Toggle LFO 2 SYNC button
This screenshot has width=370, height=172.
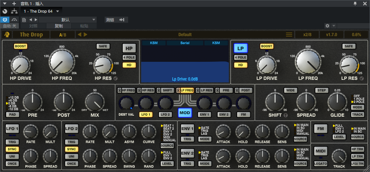[71, 149]
